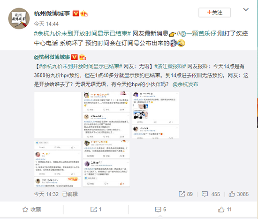The width and height of the screenshot is (258, 219).
Task: Open the @杭州微博城事 link in reposted card
Action: tap(52, 57)
